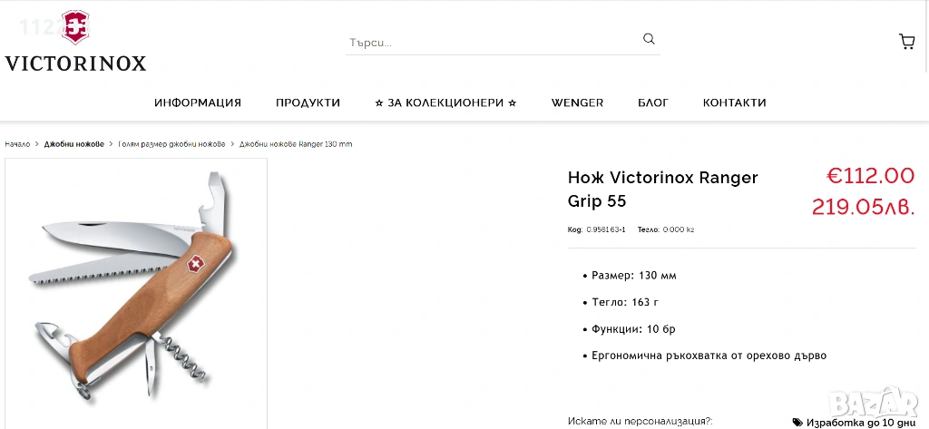Open Джобни ножове breadcrumb link
Screen dimensions: 929x429
pos(74,144)
